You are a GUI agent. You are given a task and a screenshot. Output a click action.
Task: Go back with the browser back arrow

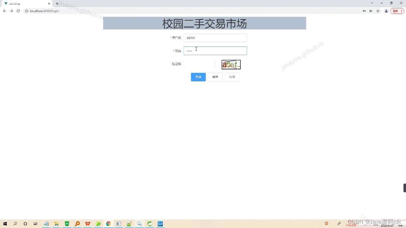coord(4,11)
